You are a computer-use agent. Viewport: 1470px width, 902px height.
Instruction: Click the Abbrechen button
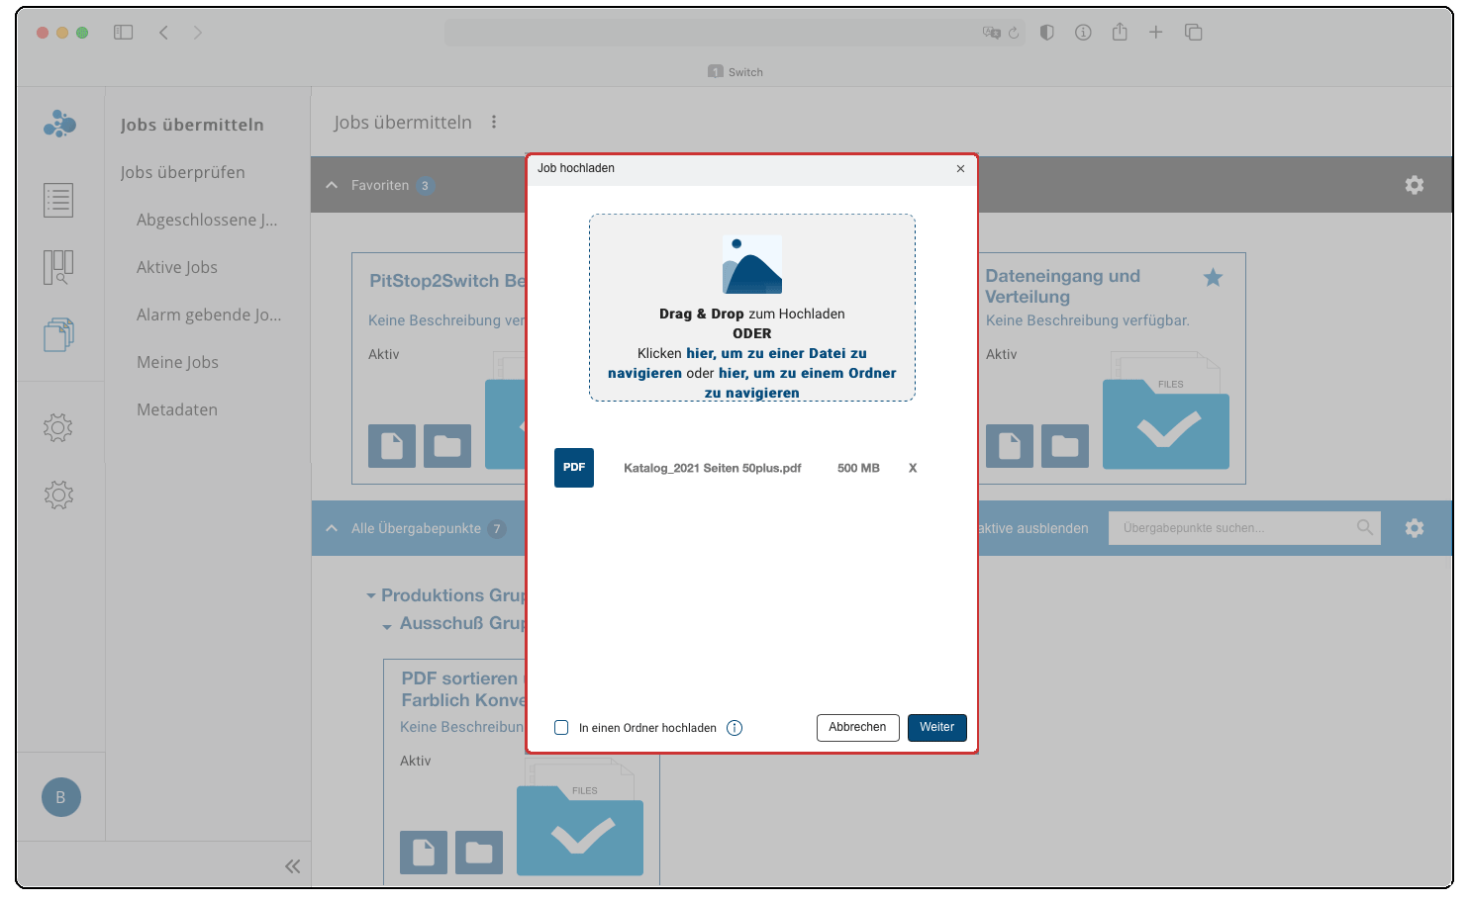(x=857, y=728)
